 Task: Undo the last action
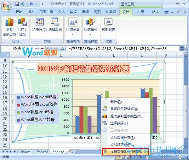click(x=23, y=4)
